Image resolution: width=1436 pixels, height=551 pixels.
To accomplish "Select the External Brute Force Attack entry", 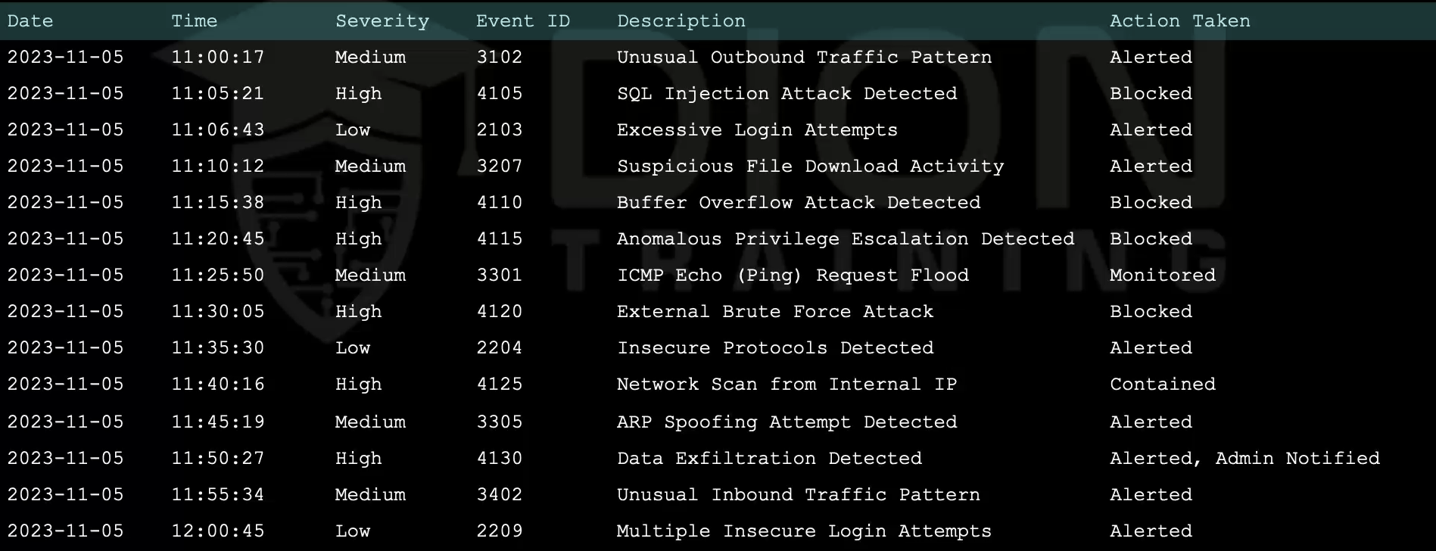I will point(775,312).
